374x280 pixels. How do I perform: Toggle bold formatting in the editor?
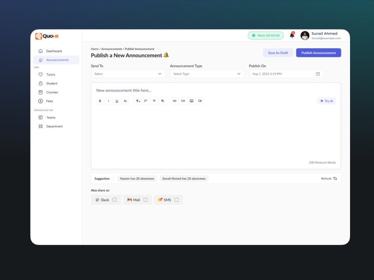[100, 101]
